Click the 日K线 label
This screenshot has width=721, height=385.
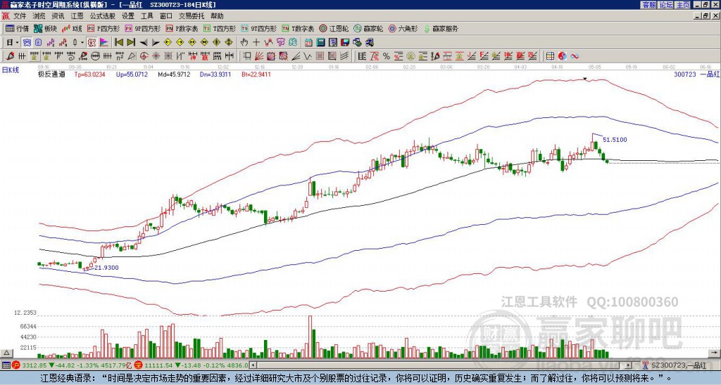(x=10, y=70)
